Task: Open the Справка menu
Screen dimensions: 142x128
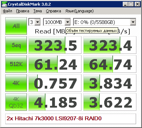Action: tap(54, 11)
